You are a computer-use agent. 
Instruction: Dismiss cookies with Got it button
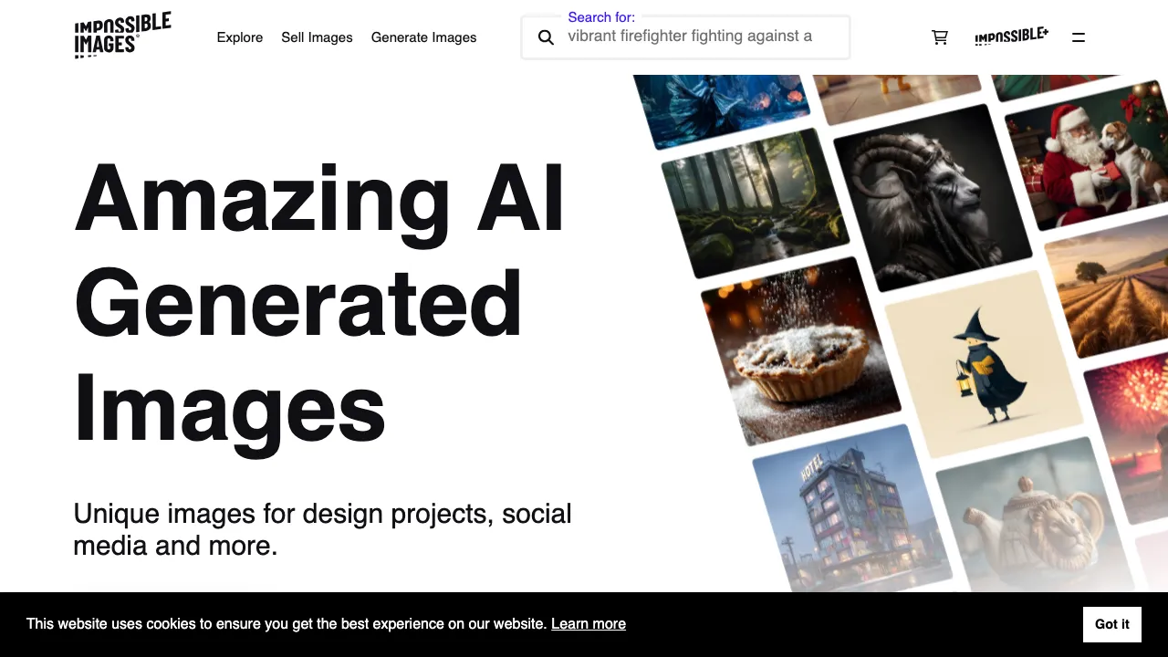(1111, 624)
